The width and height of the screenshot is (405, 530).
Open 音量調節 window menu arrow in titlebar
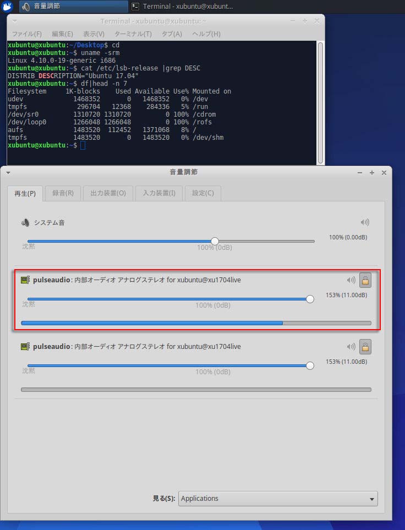(x=8, y=173)
